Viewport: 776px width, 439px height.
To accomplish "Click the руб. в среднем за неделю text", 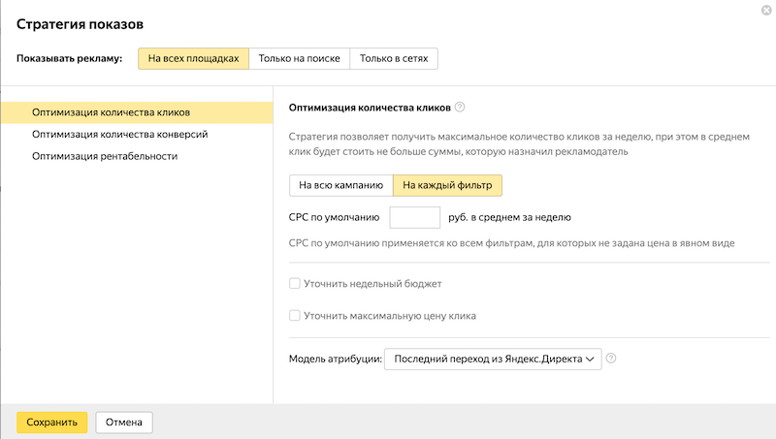I will pos(510,217).
